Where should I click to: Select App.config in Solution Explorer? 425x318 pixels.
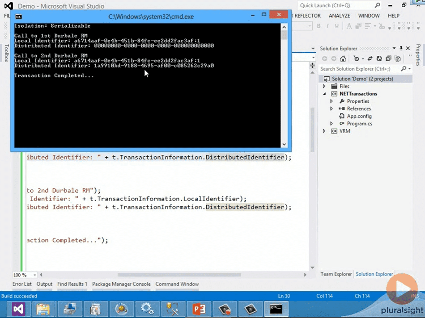(x=359, y=116)
